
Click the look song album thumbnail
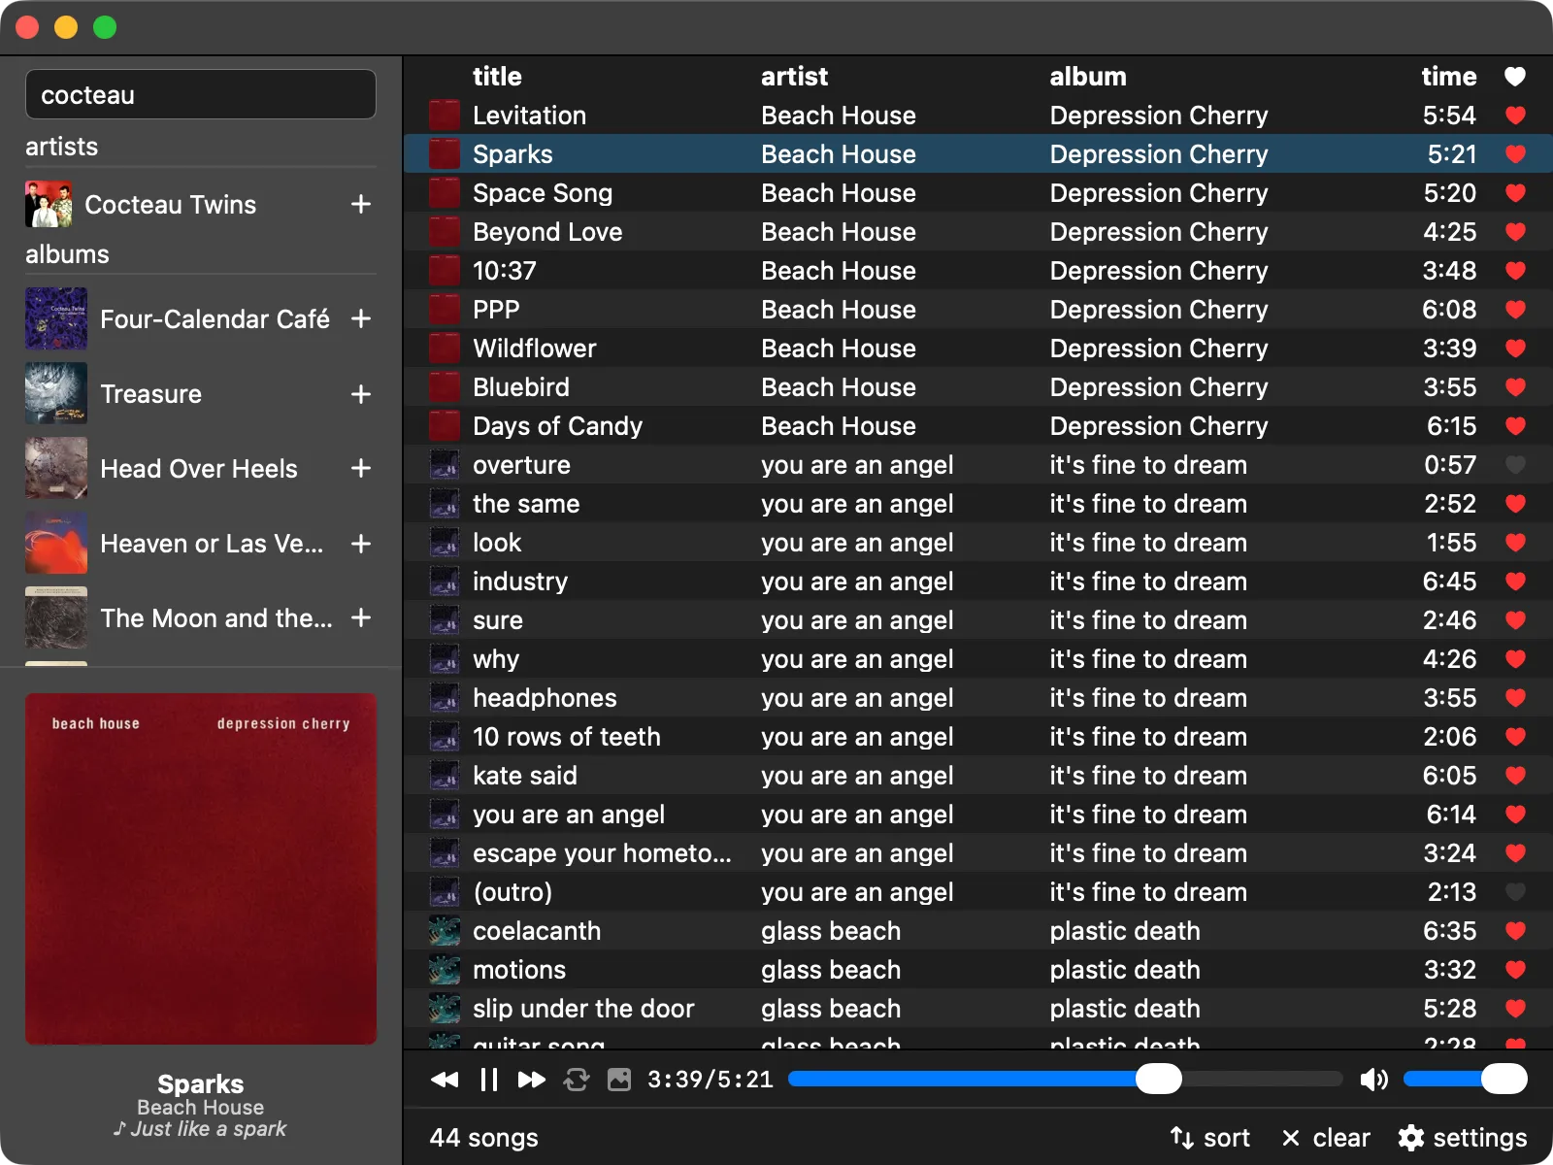click(x=445, y=543)
